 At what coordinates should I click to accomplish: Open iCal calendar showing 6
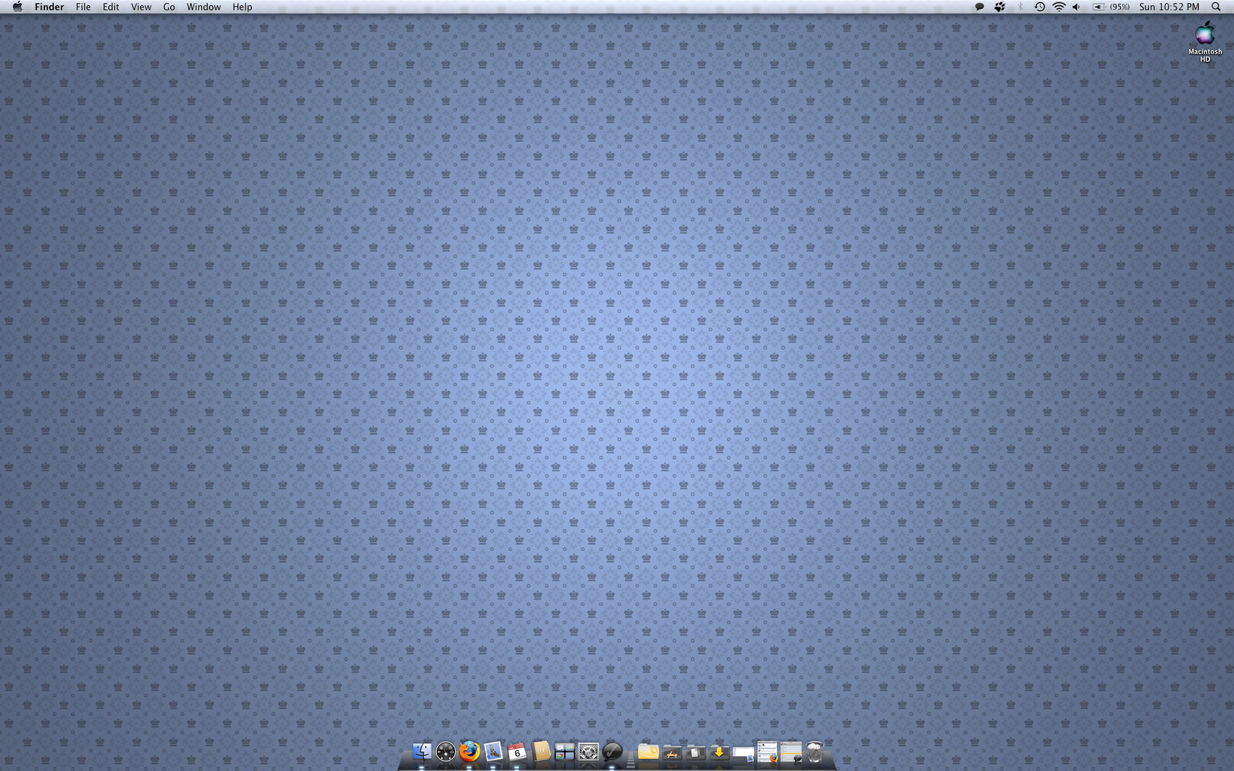517,751
